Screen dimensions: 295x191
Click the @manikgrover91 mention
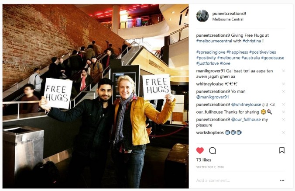click(213, 97)
